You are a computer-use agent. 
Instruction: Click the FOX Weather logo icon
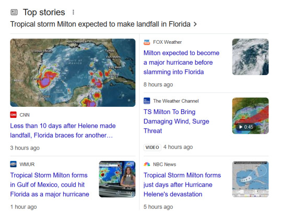pos(147,42)
